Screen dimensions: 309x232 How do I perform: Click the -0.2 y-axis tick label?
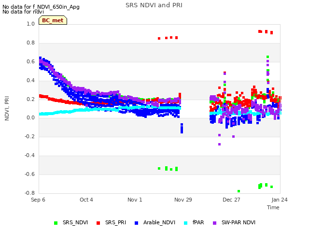click(x=29, y=136)
